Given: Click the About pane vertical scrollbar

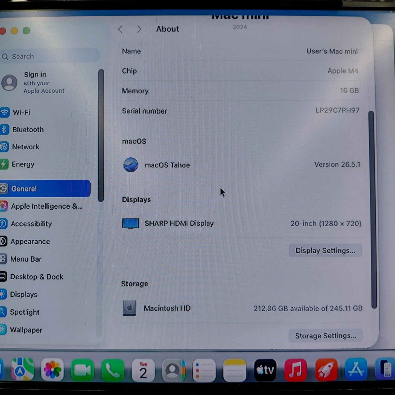Looking at the screenshot, I should pos(372,209).
